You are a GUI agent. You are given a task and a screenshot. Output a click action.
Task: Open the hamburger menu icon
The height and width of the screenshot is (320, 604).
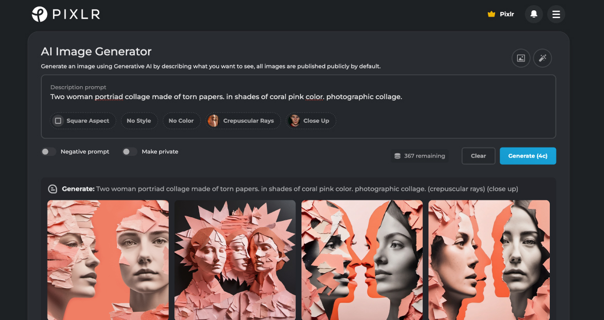pyautogui.click(x=556, y=14)
